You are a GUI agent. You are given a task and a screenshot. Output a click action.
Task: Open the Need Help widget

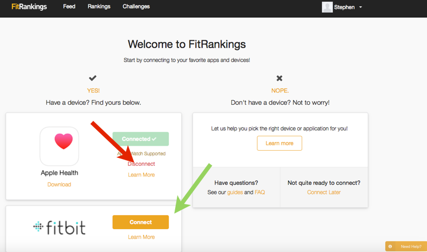tap(406, 246)
